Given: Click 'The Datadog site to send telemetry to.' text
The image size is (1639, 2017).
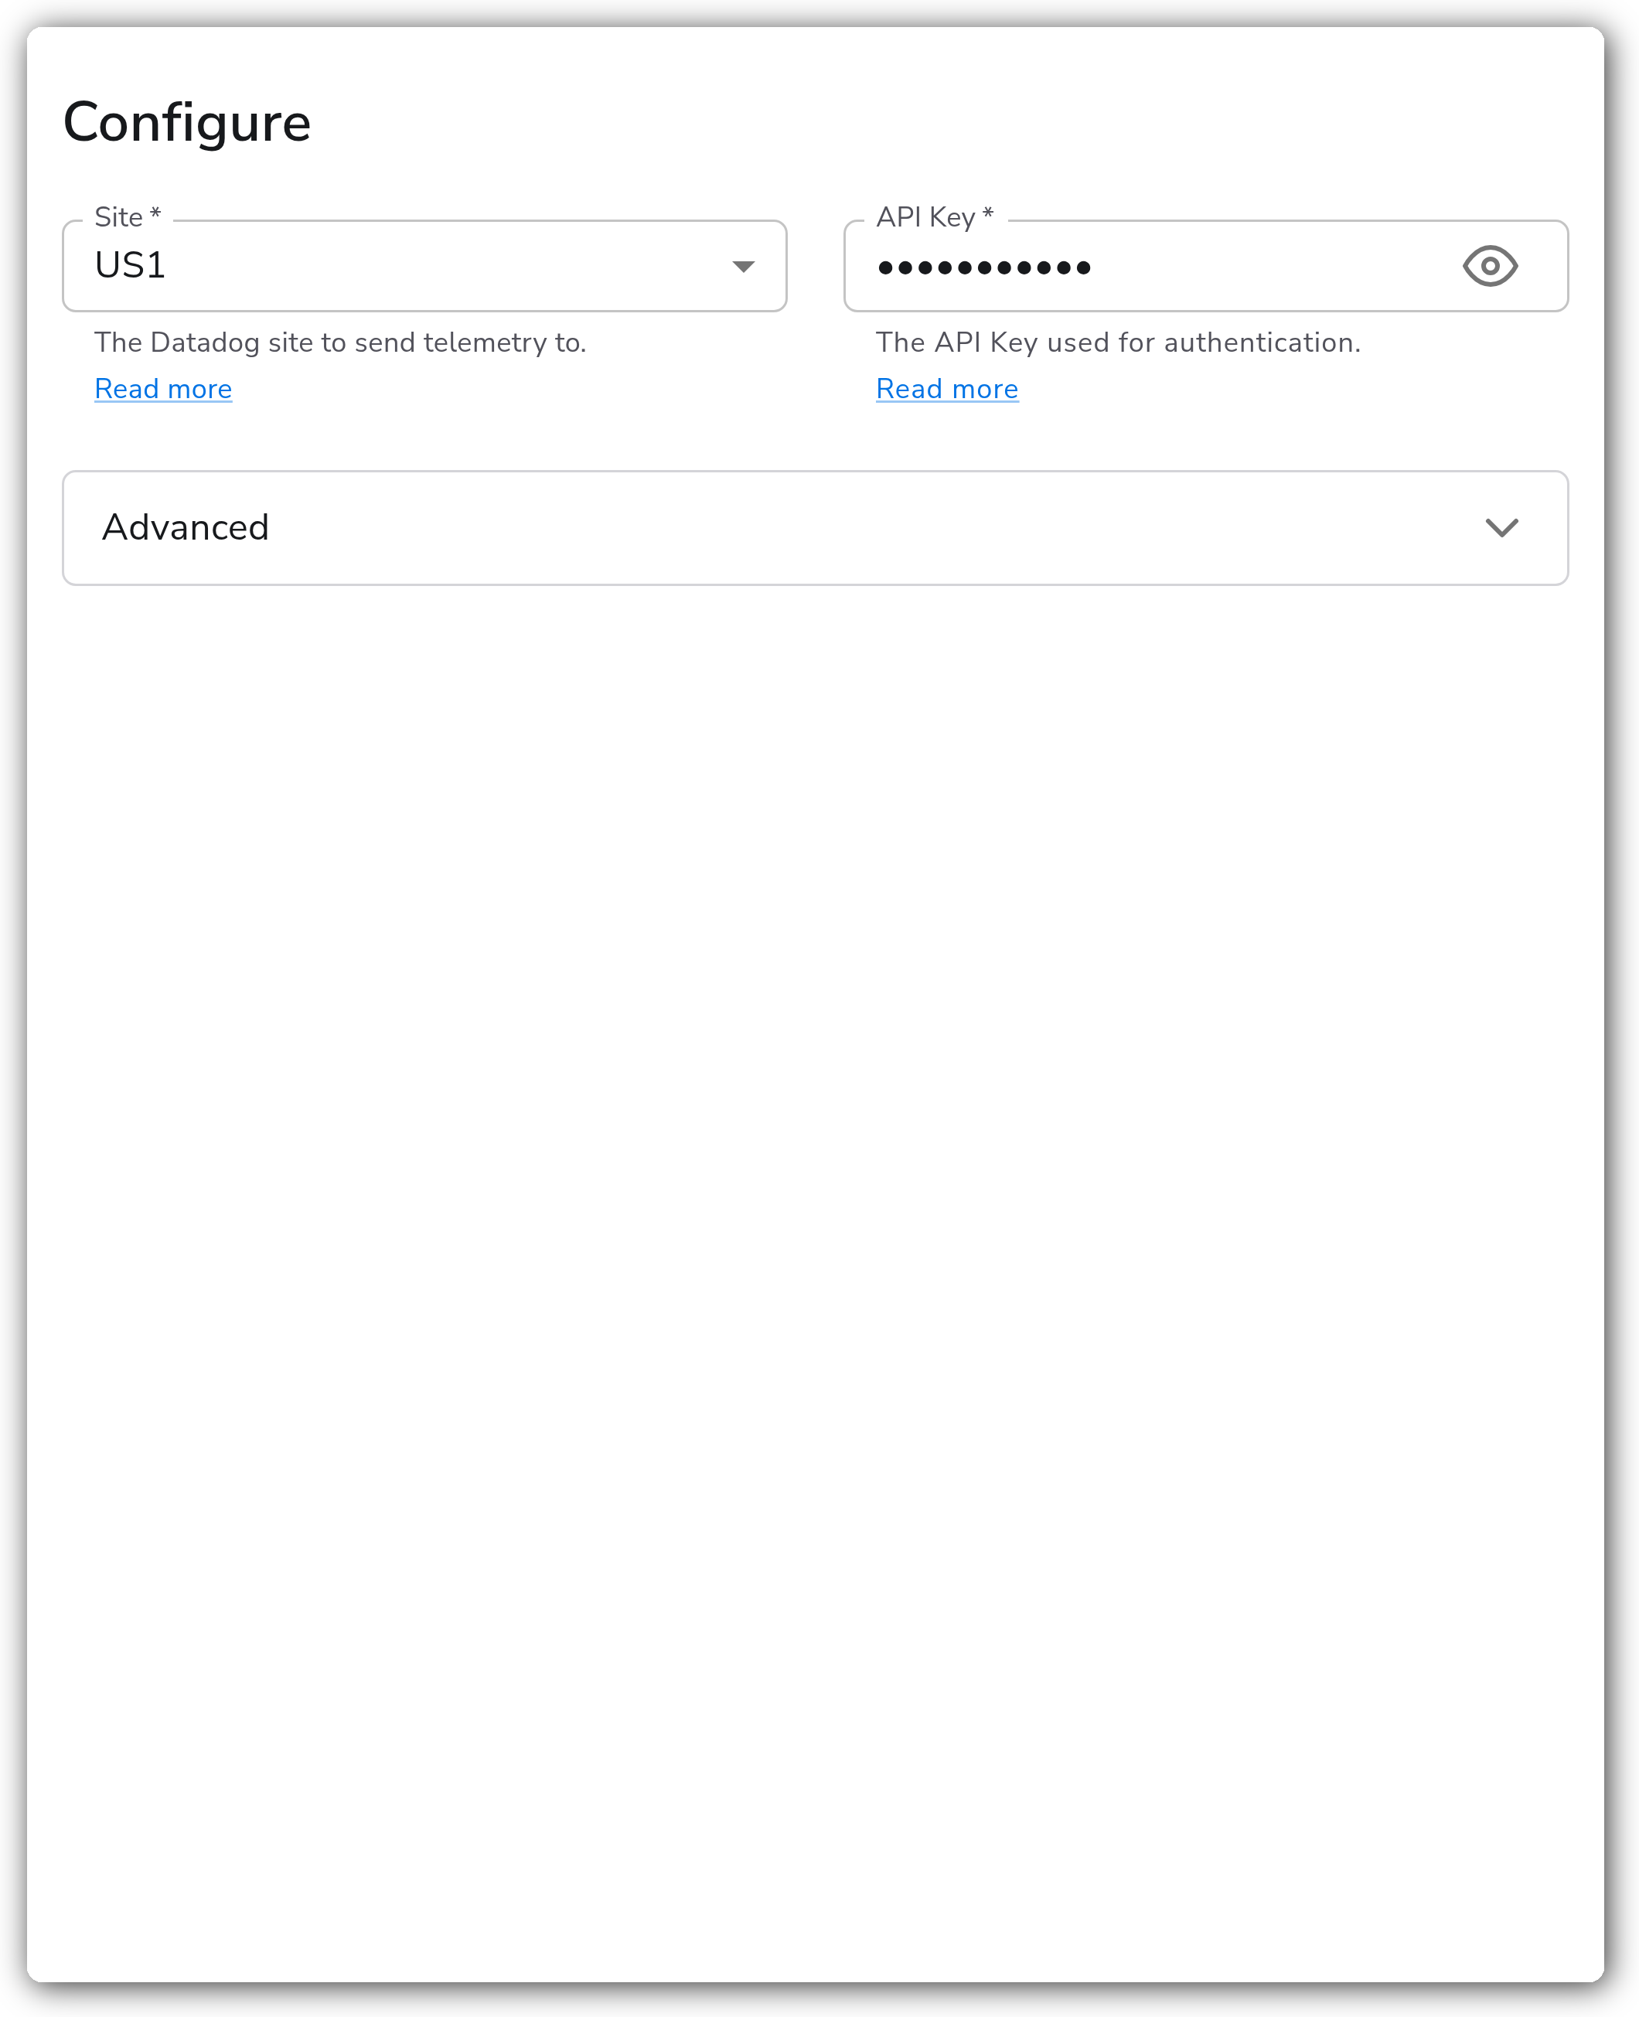Looking at the screenshot, I should pos(341,342).
